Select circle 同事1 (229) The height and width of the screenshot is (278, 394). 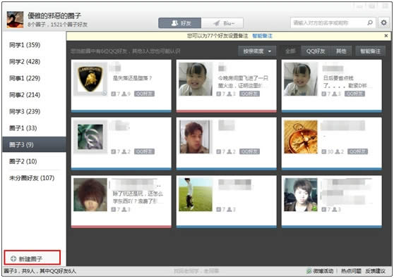pos(34,78)
